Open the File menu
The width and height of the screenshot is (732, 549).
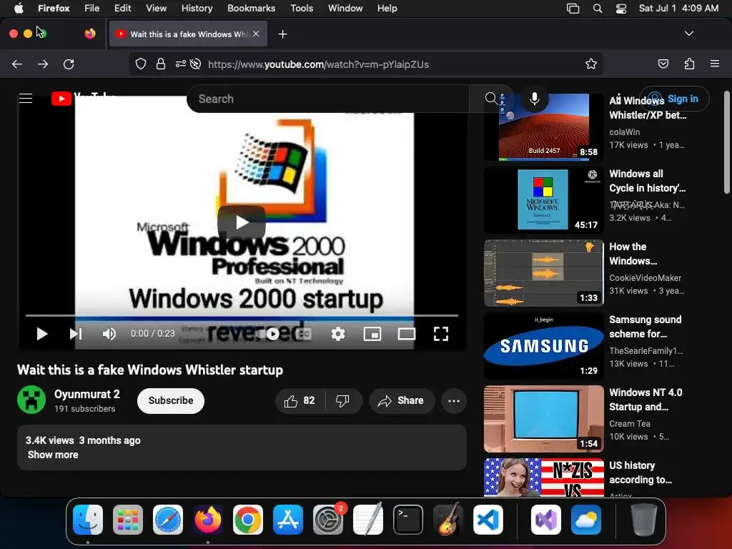(x=92, y=8)
